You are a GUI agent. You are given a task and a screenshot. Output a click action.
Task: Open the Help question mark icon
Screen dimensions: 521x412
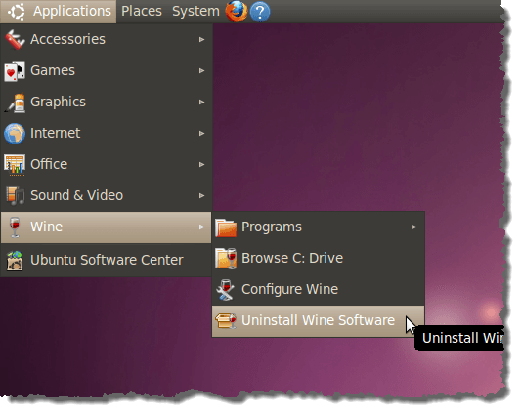coord(260,12)
